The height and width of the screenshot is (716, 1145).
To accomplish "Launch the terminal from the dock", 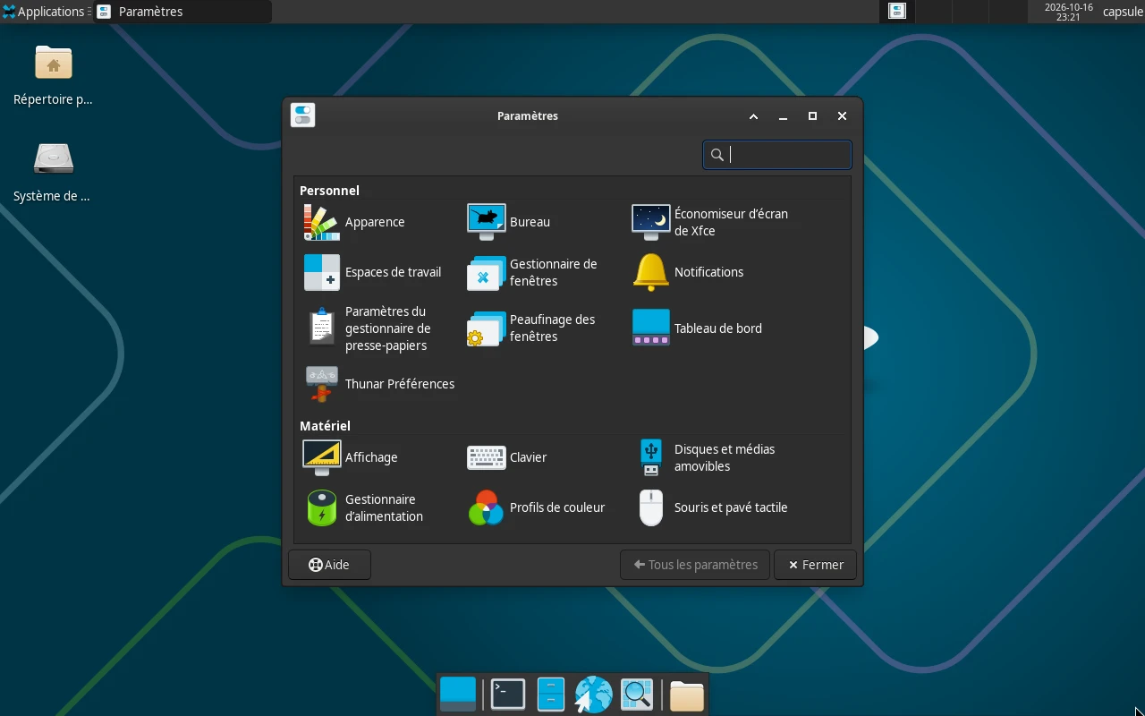I will [508, 695].
